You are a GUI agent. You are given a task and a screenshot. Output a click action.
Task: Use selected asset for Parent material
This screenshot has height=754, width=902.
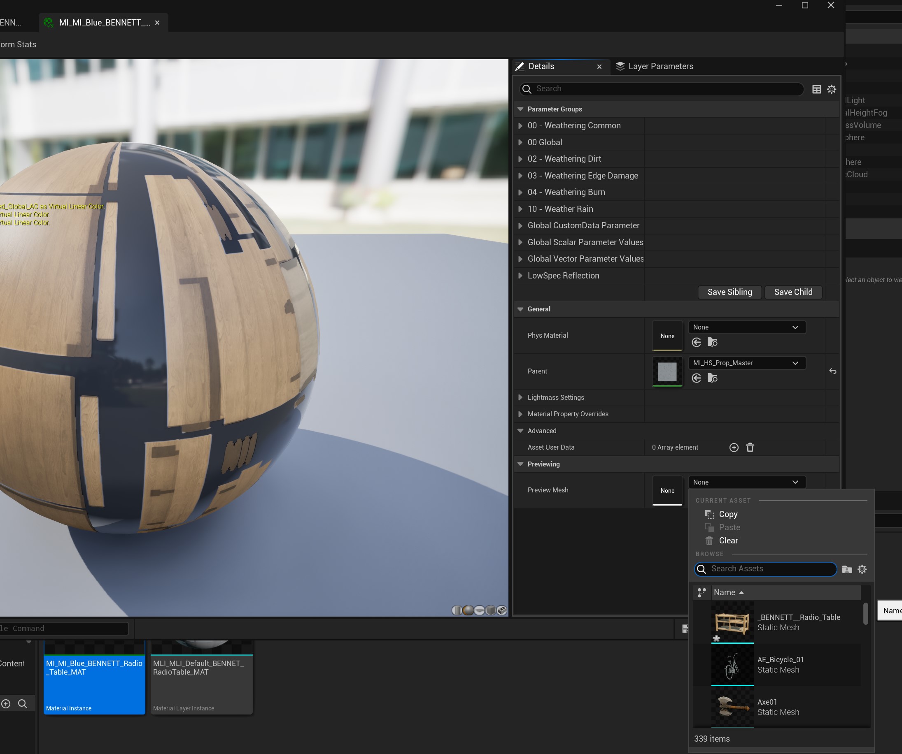tap(697, 378)
